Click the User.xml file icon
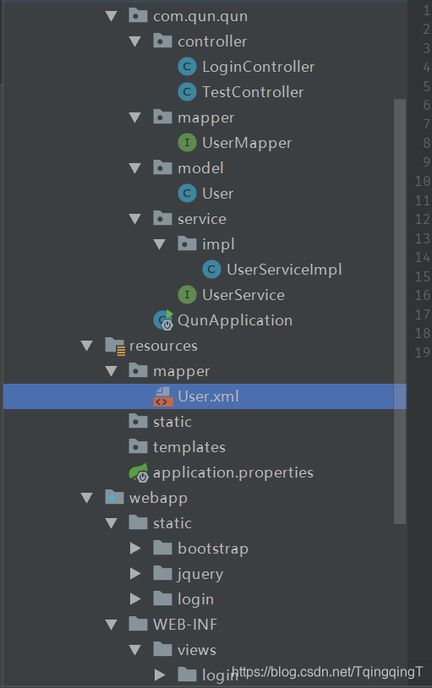The image size is (432, 688). (x=162, y=396)
